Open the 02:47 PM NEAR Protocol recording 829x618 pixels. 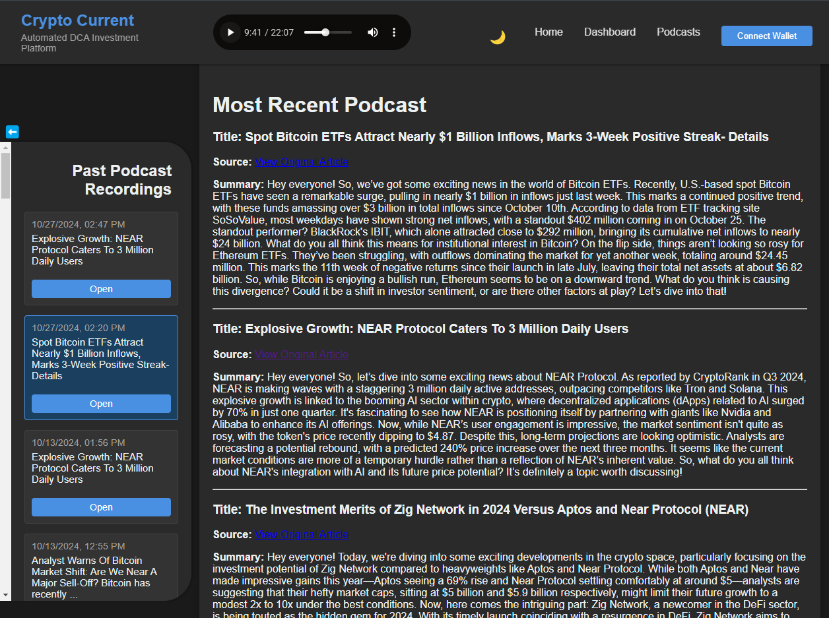pyautogui.click(x=101, y=289)
